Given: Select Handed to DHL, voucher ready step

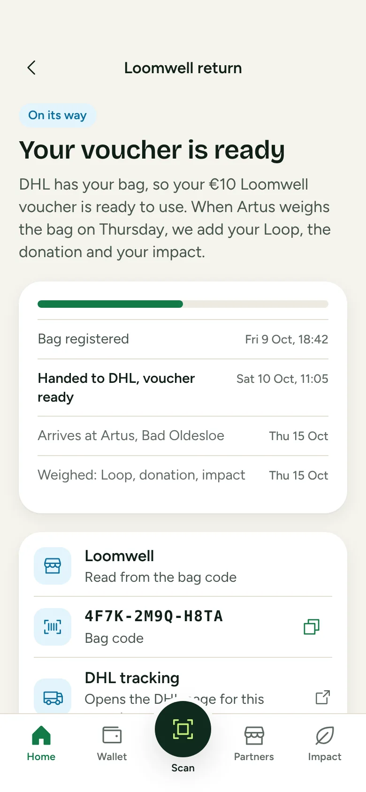Looking at the screenshot, I should tap(183, 388).
